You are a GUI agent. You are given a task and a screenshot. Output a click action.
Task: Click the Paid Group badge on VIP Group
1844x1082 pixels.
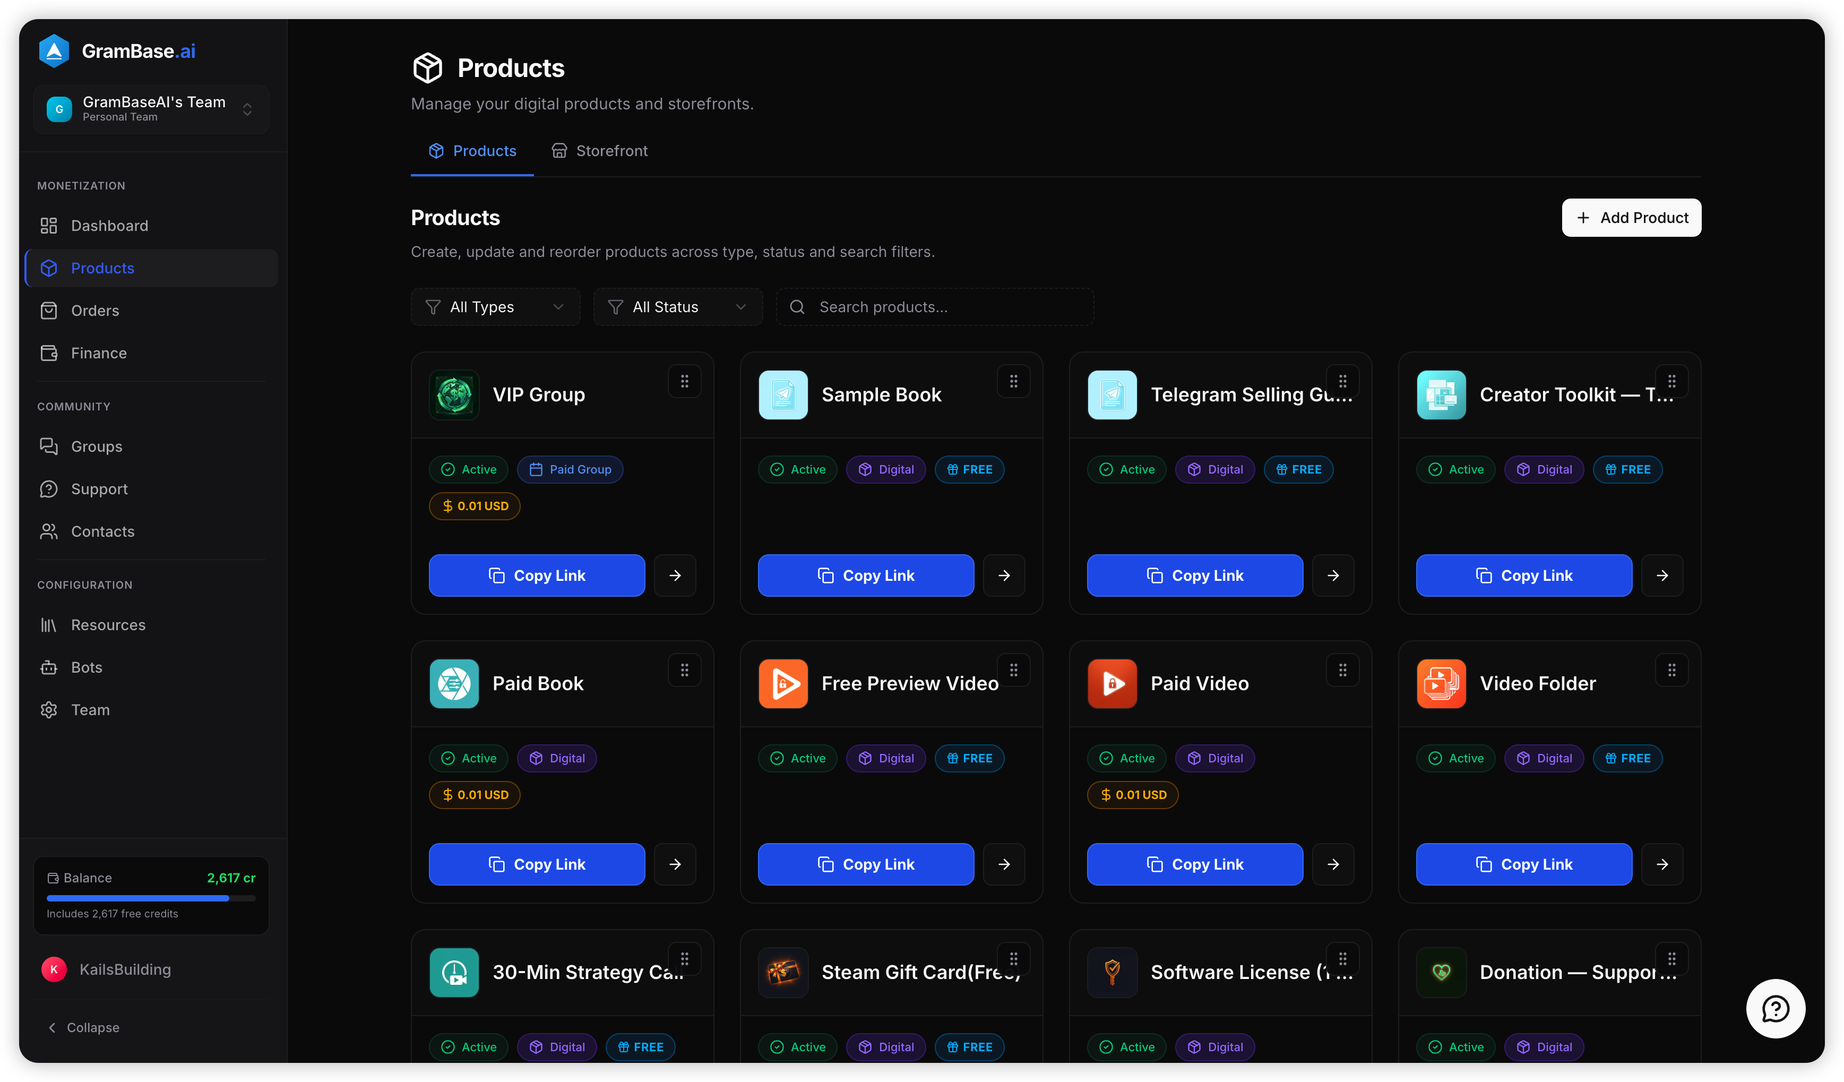pos(571,469)
